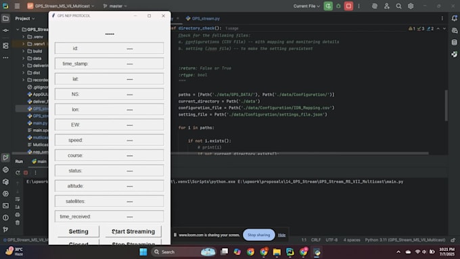Screen dimensions: 460x259
Task: Toggle Scroll to End in Run console gutter
Action: click(x=18, y=207)
